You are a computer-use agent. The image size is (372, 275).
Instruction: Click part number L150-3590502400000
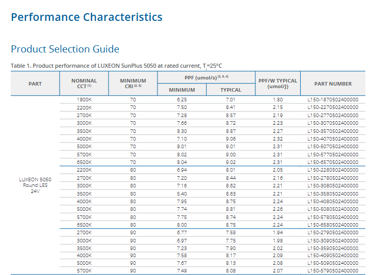coord(333,248)
